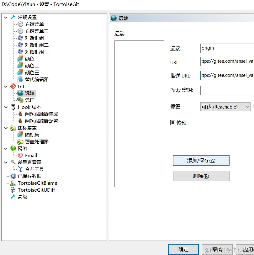The width and height of the screenshot is (254, 255).
Task: Click into the 推送 URL field
Action: point(227,76)
